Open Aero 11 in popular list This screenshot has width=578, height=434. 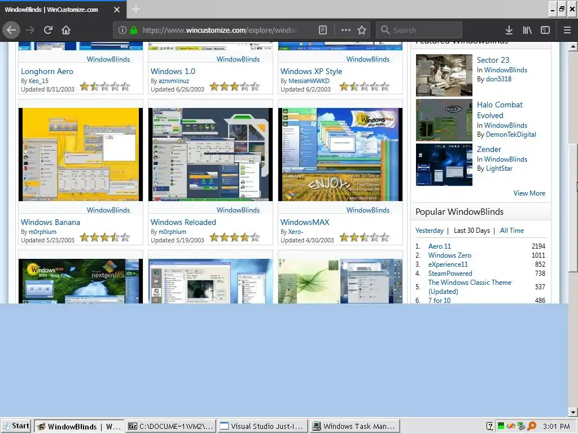click(x=439, y=246)
